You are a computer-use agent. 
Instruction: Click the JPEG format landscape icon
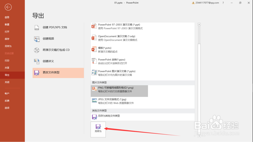click(94, 101)
